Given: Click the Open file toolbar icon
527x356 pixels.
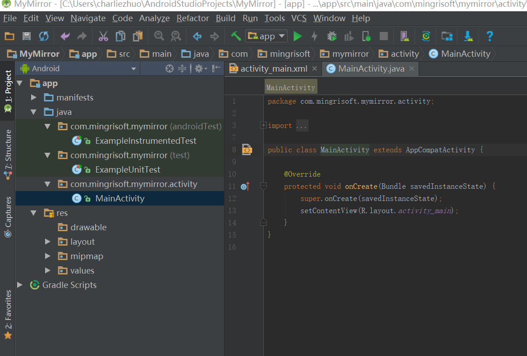Looking at the screenshot, I should 9,36.
